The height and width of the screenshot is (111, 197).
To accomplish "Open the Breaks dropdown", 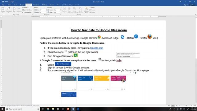I will pyautogui.click(x=25, y=7).
